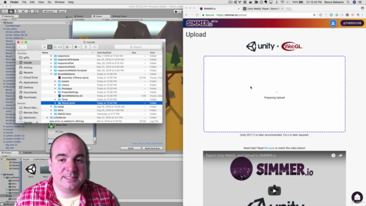Open Finder's Action gear dropdown
Screen dimensions: 366x206
coord(77,47)
